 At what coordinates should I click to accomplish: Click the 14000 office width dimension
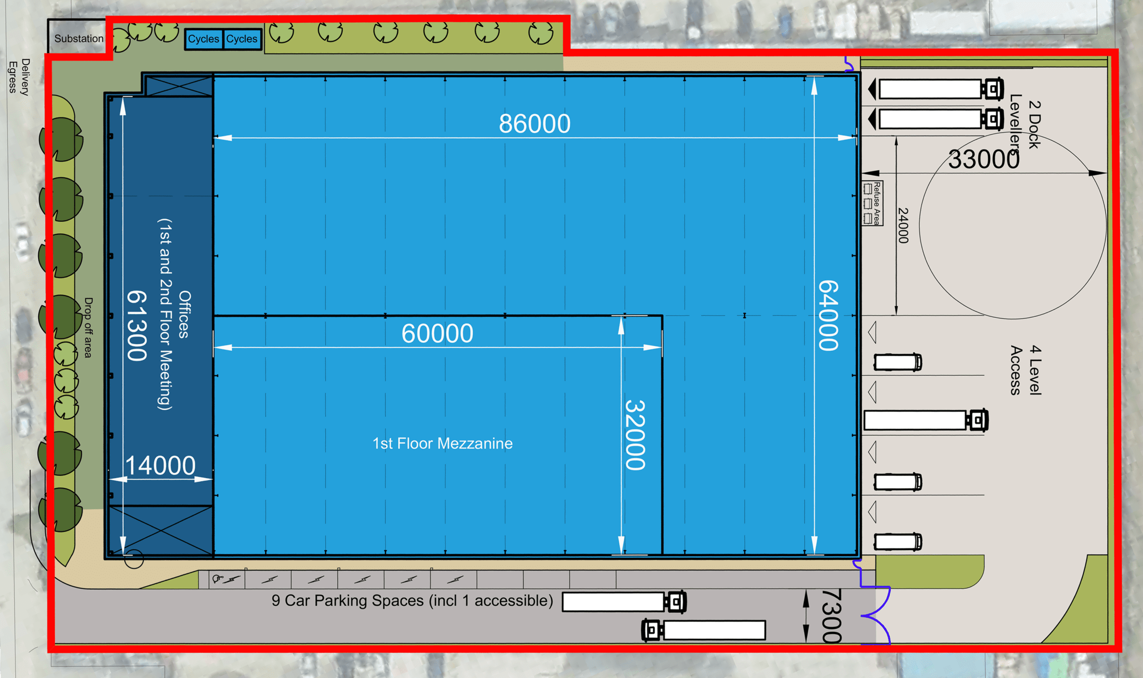[x=160, y=466]
